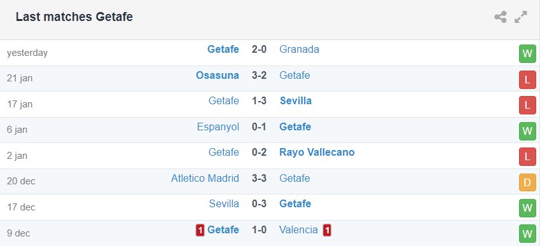The width and height of the screenshot is (540, 246).
Task: Click the 1-3 score of Getafe vs Sevilla
Action: [x=259, y=101]
